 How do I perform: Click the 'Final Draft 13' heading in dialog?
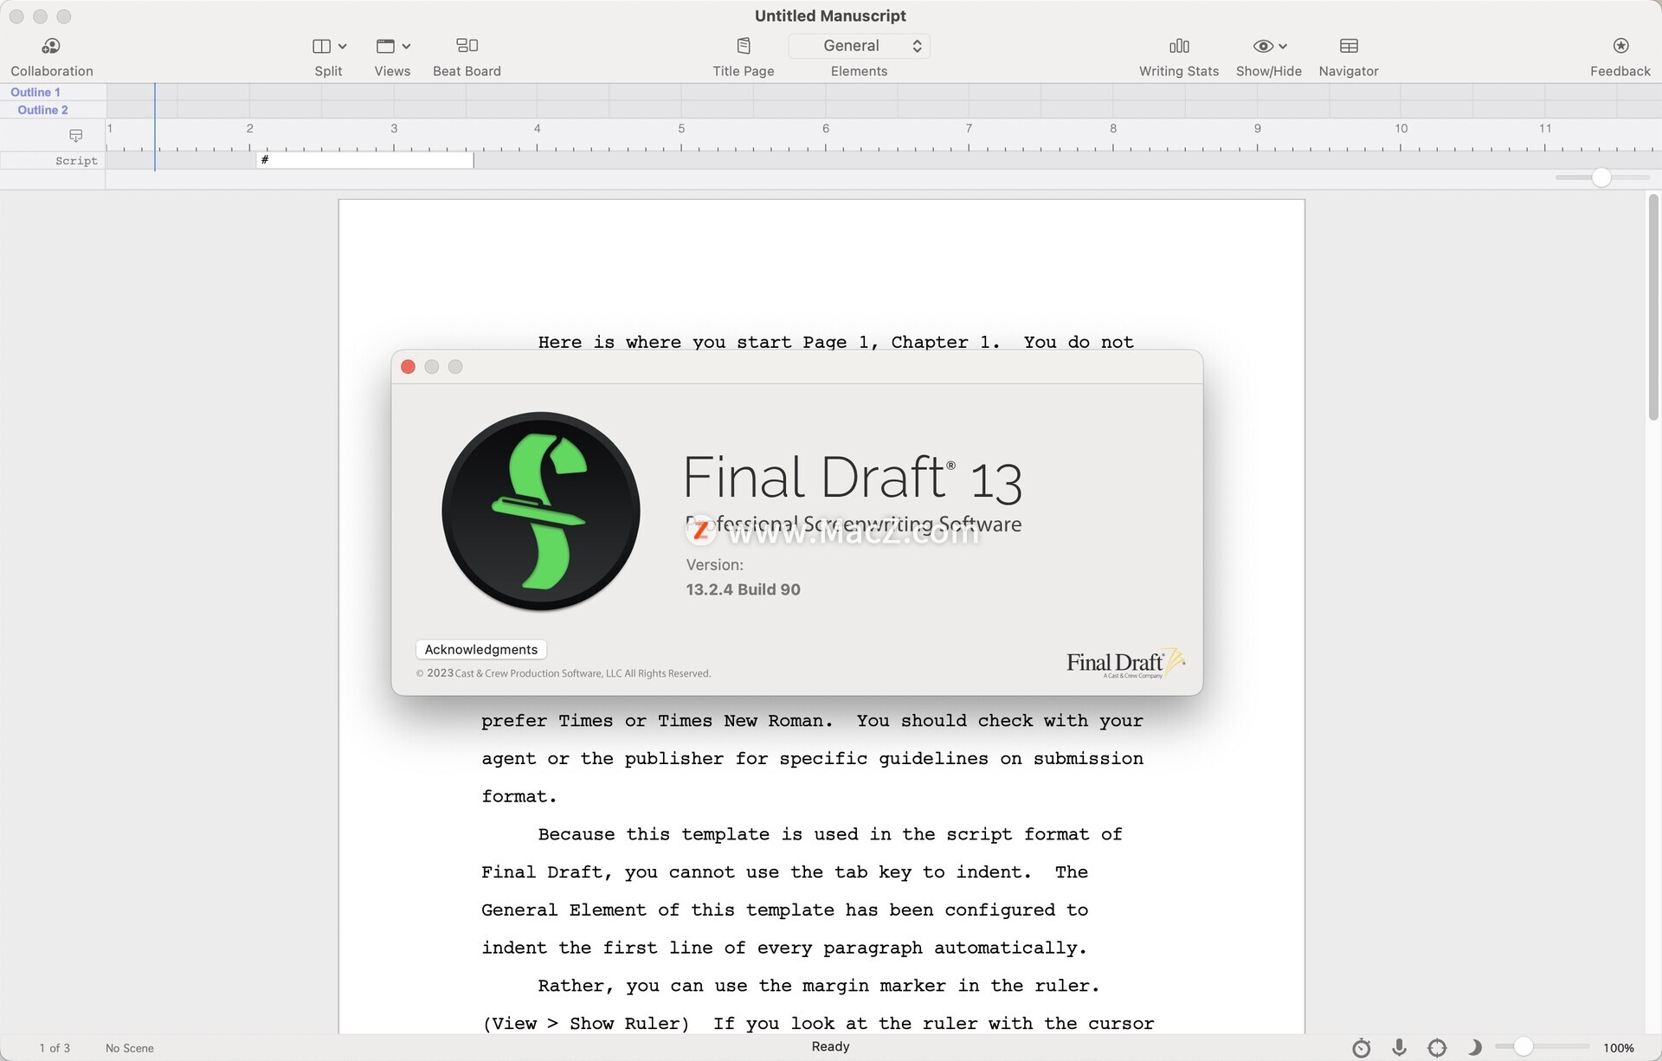pos(853,478)
